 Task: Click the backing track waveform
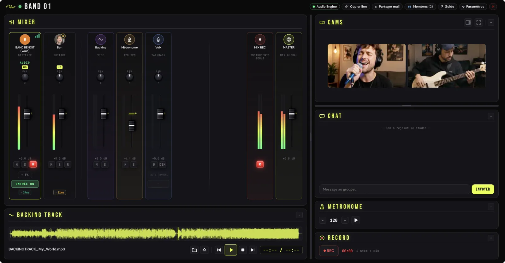coord(155,234)
